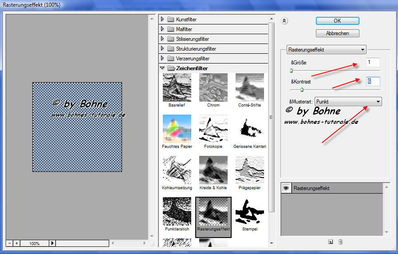This screenshot has height=254, width=398.
Task: Open the Rasterungseffekt filter selection dropdown
Action: (326, 50)
